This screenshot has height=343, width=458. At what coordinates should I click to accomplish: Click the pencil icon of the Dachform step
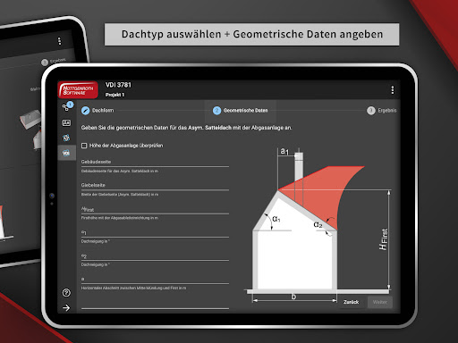(x=85, y=111)
